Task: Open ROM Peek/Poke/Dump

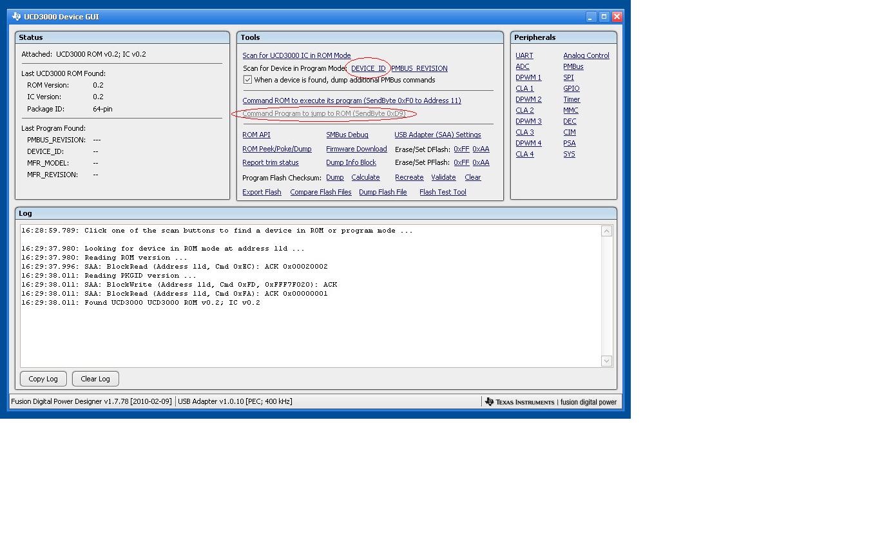Action: tap(277, 149)
